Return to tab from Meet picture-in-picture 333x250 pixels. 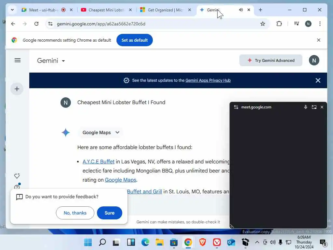pyautogui.click(x=314, y=107)
